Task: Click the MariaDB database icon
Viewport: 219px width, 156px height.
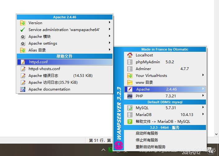Action: [x=130, y=114]
